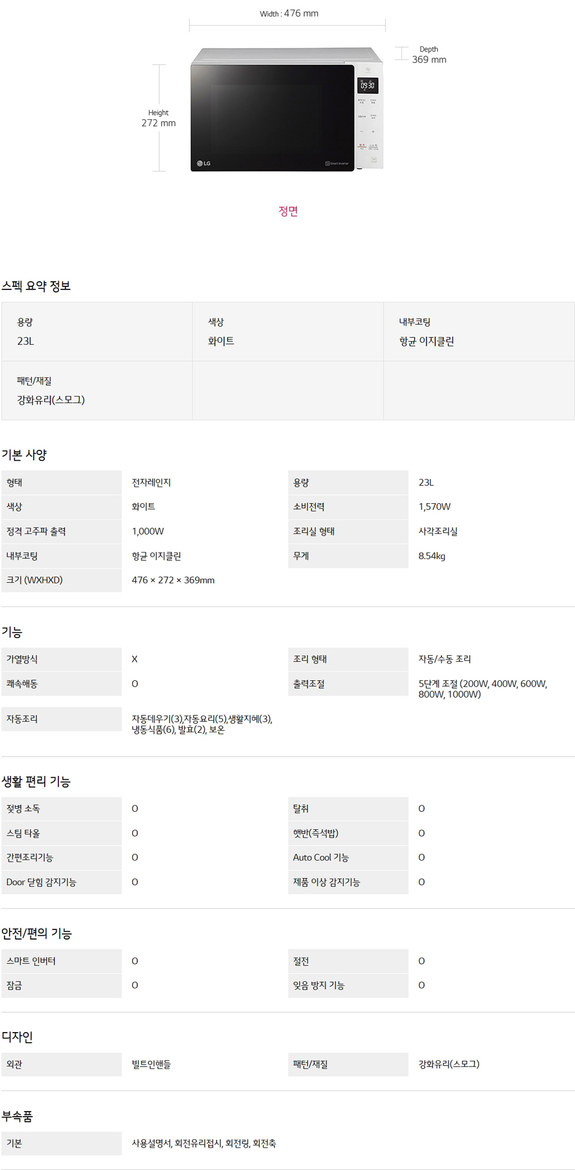Click the 용량 23L summary cell
This screenshot has width=575, height=1170.
pyautogui.click(x=97, y=332)
